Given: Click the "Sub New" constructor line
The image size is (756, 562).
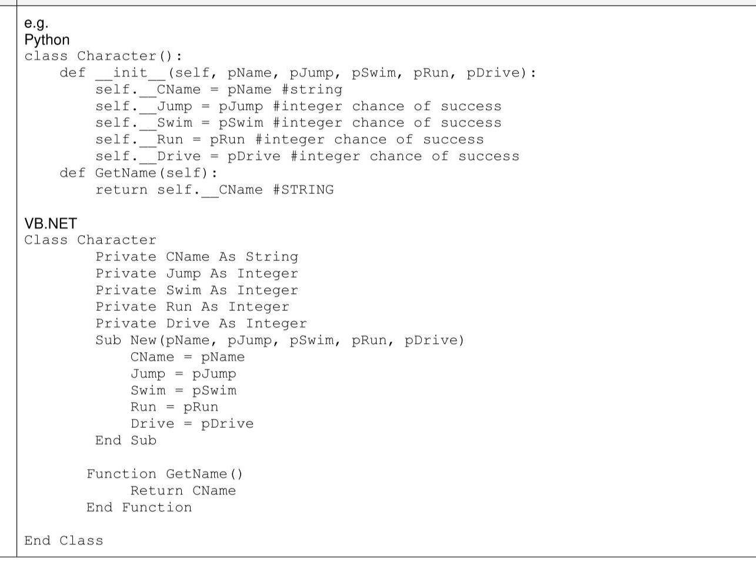Looking at the screenshot, I should point(279,340).
